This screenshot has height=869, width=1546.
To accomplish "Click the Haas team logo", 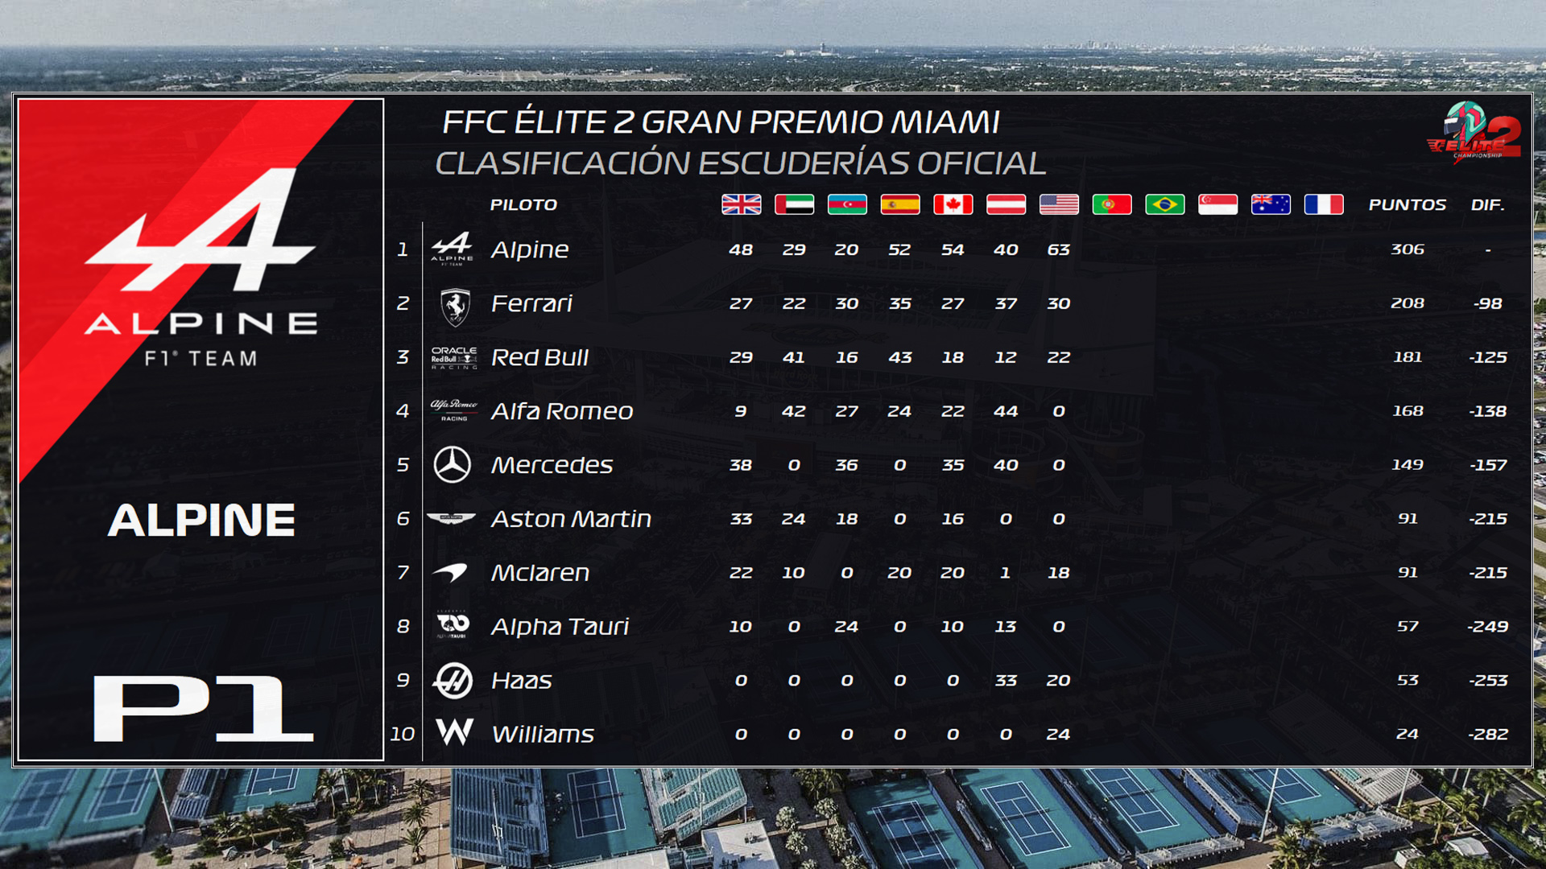I will coord(453,680).
